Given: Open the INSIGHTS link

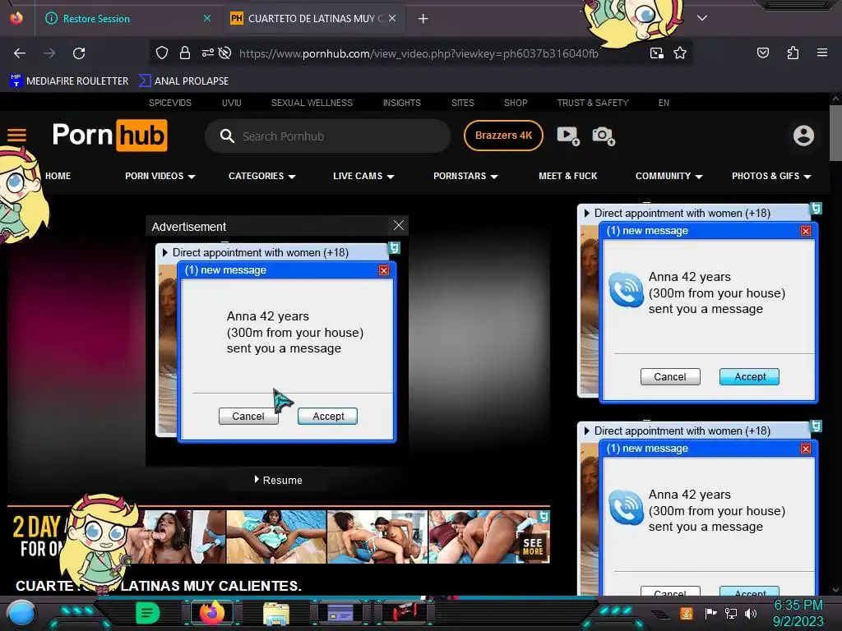Looking at the screenshot, I should coord(401,103).
